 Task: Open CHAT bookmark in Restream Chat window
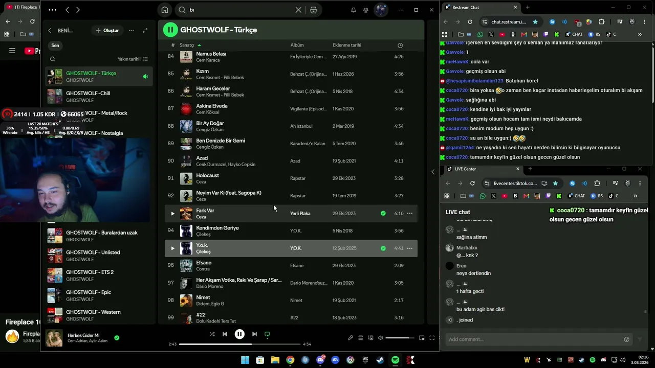(x=574, y=34)
